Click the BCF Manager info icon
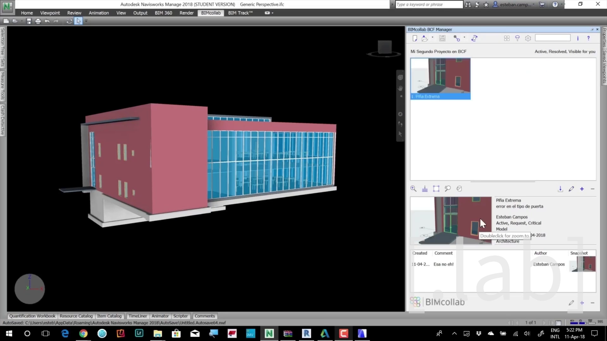Screen dimensions: 607x341 [578, 38]
